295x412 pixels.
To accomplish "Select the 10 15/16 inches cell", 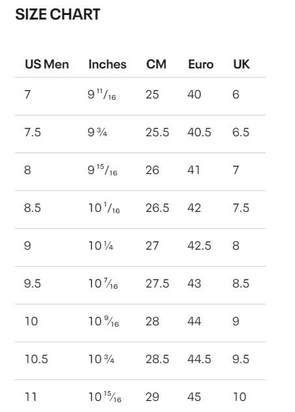I will 105,397.
